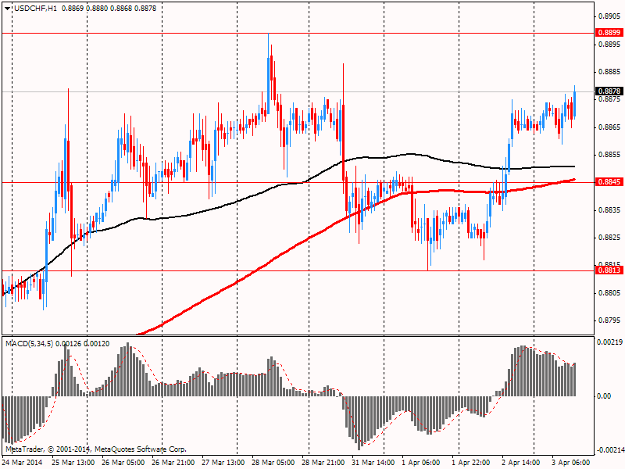Click the MACD(5,34,5) indicator label

(x=30, y=344)
